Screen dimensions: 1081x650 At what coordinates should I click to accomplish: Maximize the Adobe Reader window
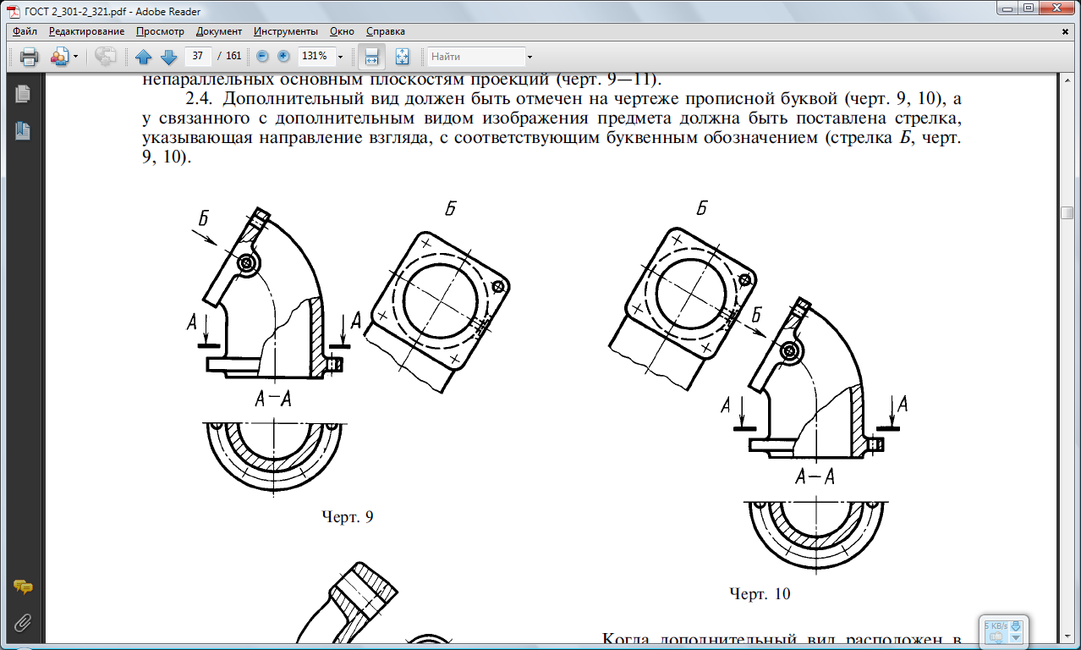[1029, 8]
